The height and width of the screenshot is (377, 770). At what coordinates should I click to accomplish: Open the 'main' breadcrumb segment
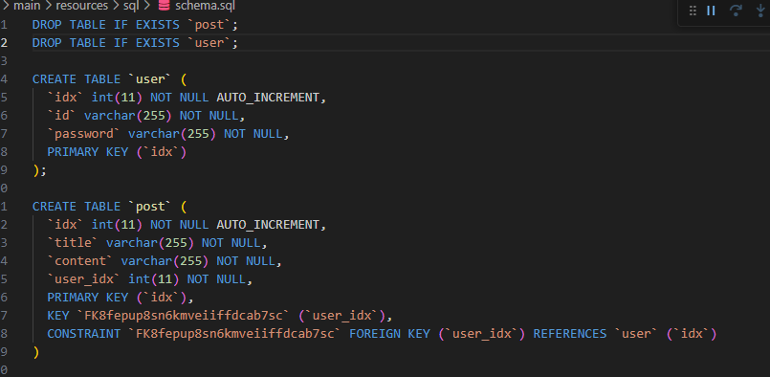pyautogui.click(x=28, y=6)
